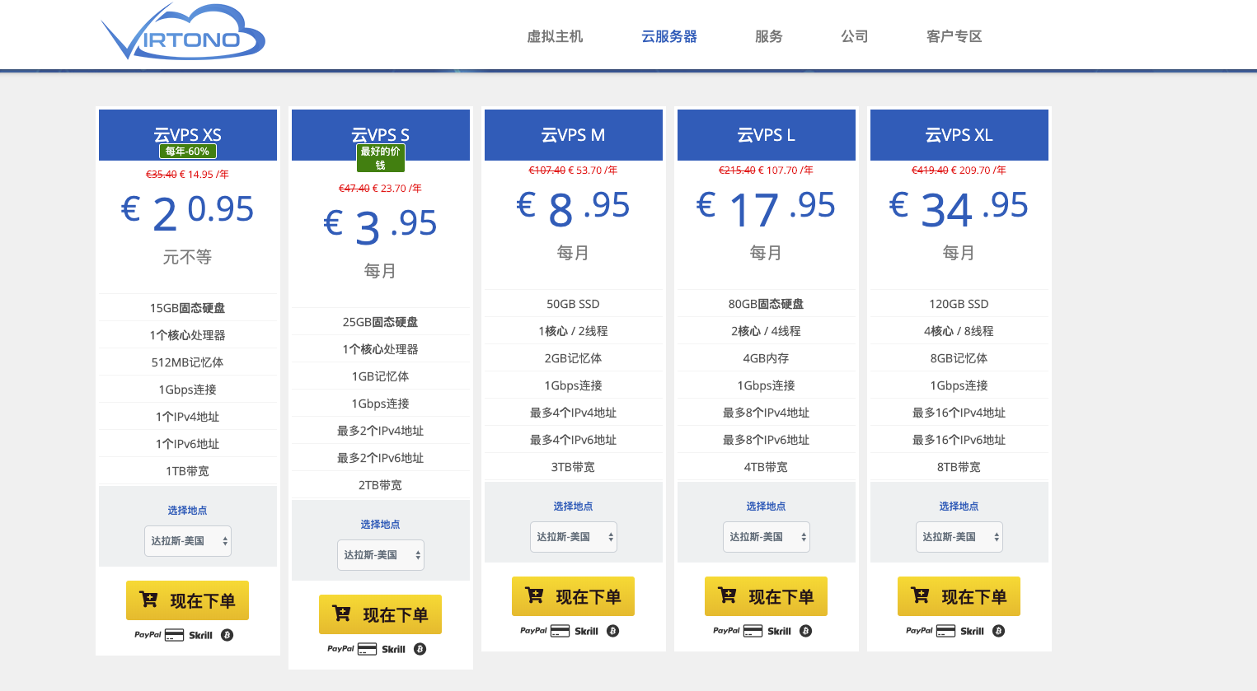Click 现在下单 button for 云VPS M
Image resolution: width=1257 pixels, height=691 pixels.
(x=573, y=596)
